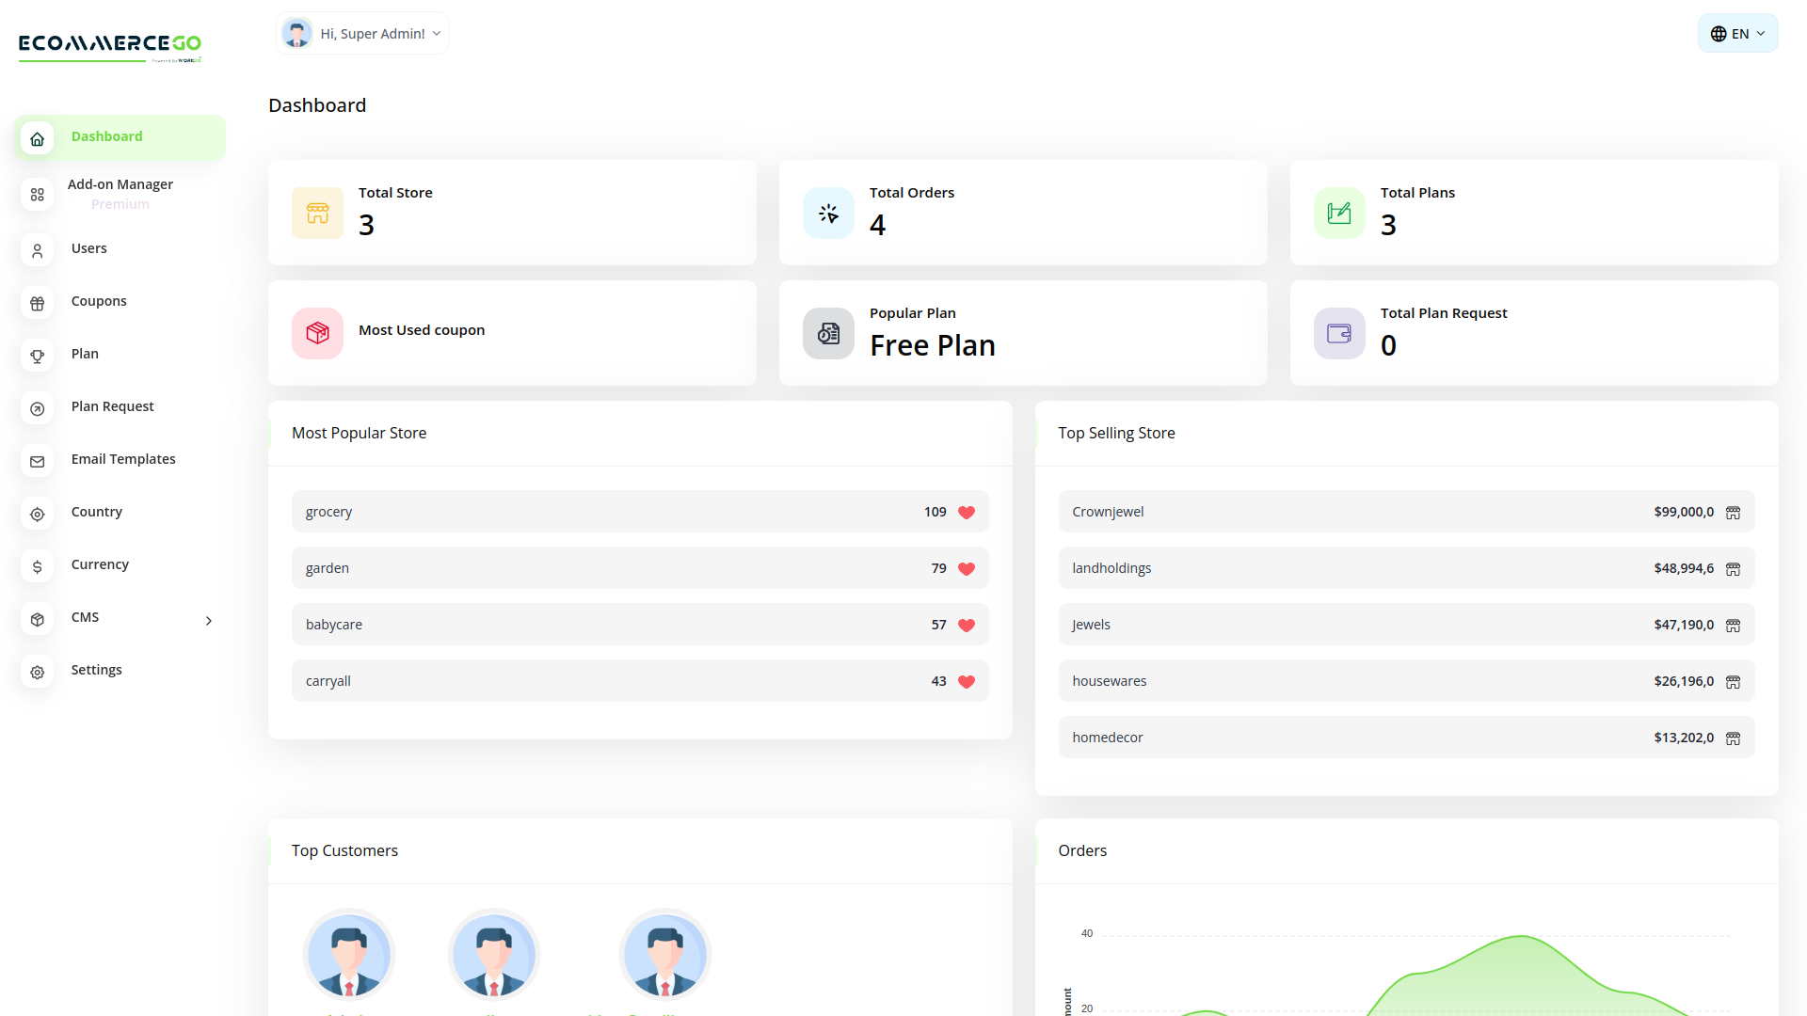
Task: Expand the CMS submenu chevron
Action: (x=208, y=621)
